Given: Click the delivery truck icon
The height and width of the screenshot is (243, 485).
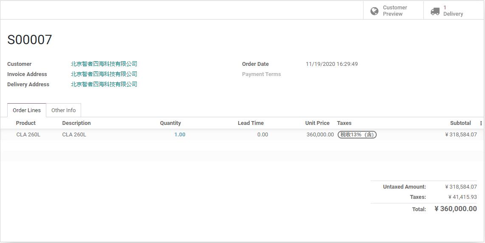Looking at the screenshot, I should click(435, 11).
